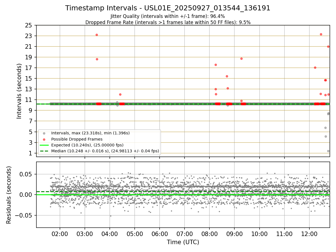
Task: Click the 'Intervals (seconds)' y-axis label
Action: point(19,91)
